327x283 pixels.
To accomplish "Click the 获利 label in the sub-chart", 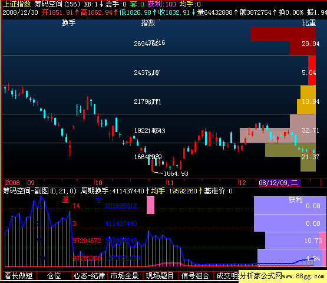I will 295,200.
